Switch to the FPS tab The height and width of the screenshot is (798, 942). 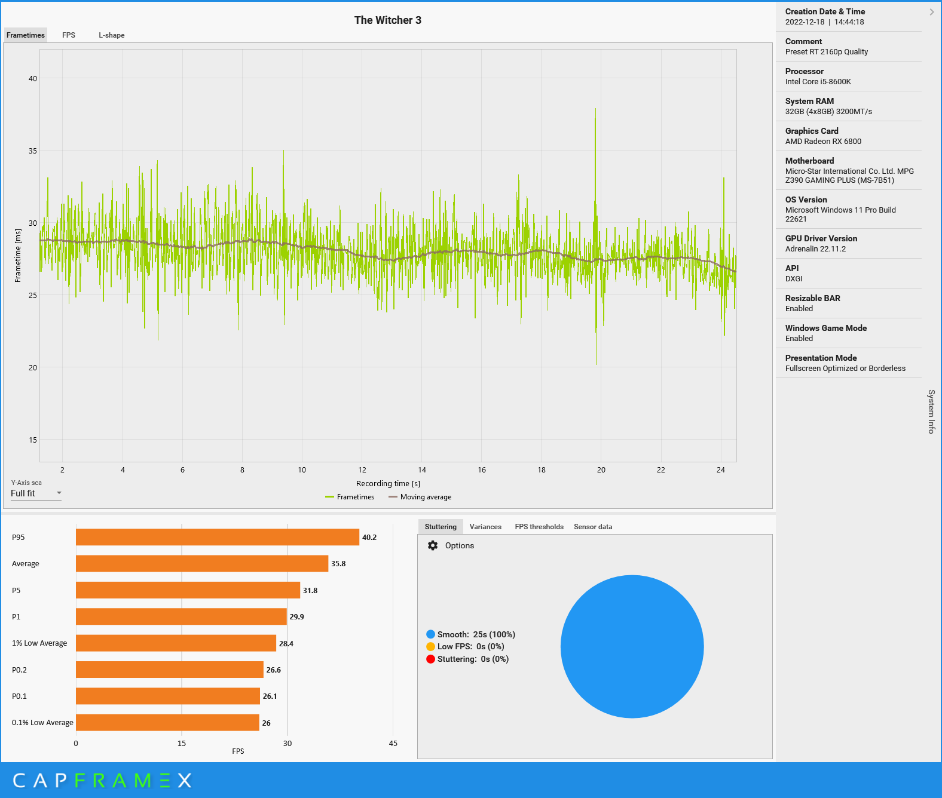pos(69,35)
